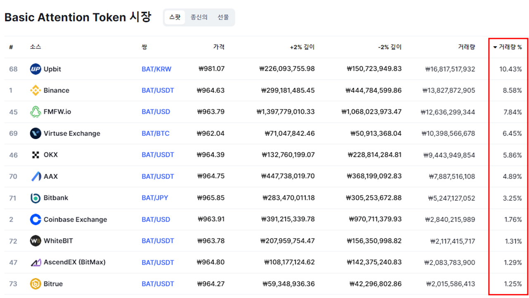Click the rank number 68
Screen dimensions: 529x298
(x=13, y=69)
